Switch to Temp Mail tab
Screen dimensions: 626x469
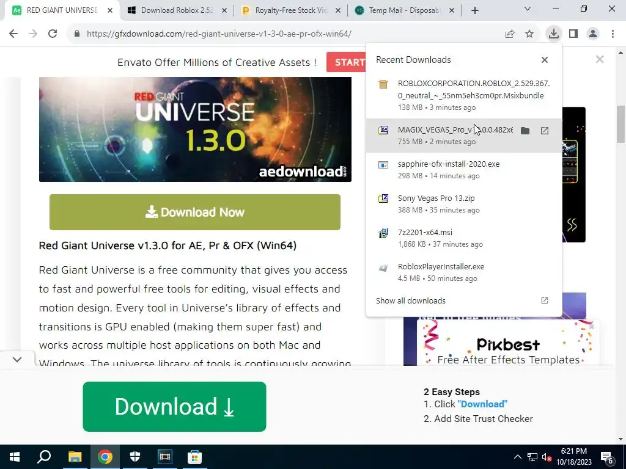point(404,10)
